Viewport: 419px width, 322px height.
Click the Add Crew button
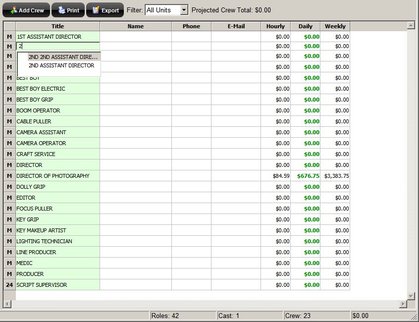click(x=26, y=10)
